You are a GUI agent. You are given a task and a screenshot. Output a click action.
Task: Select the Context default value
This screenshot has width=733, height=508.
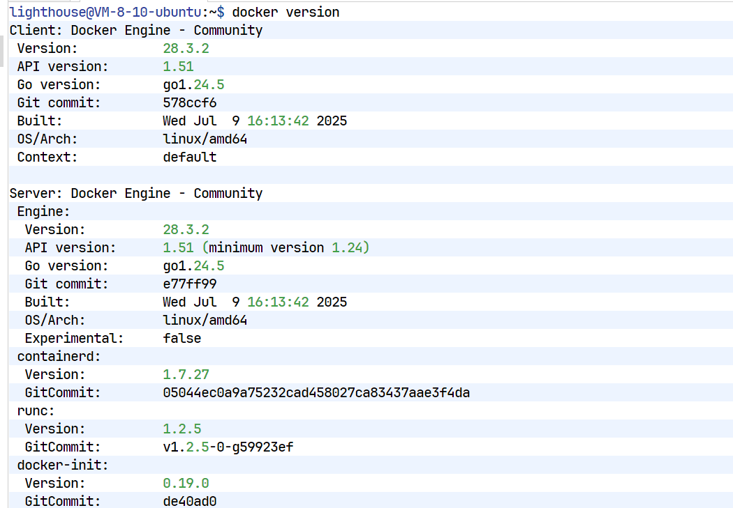[188, 157]
